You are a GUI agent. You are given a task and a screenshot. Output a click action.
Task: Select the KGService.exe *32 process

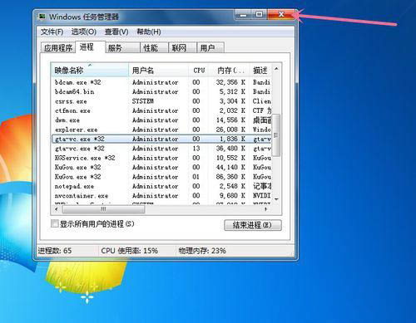(x=161, y=158)
